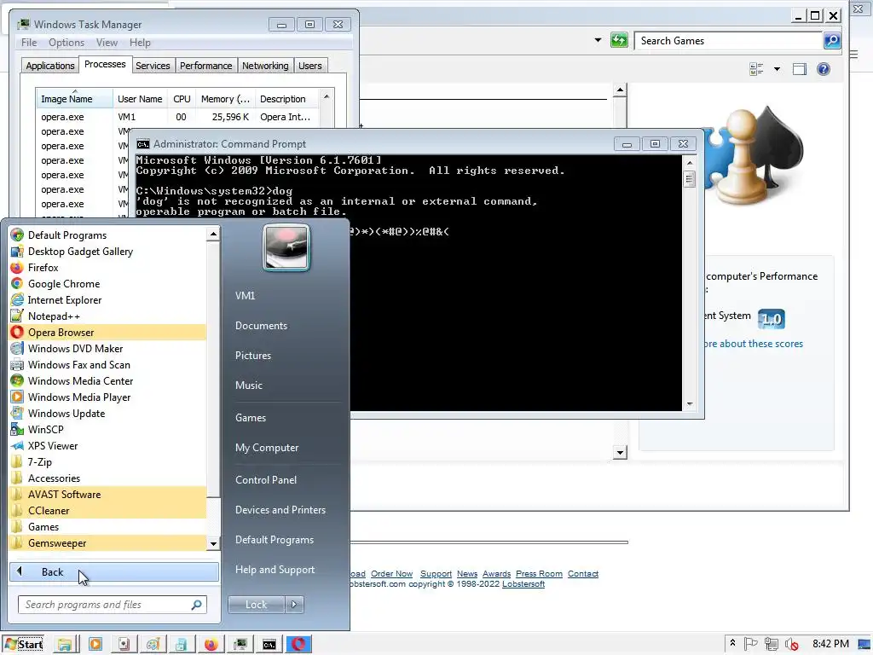
Task: Launch Opera Browser from the Start menu
Action: point(107,332)
